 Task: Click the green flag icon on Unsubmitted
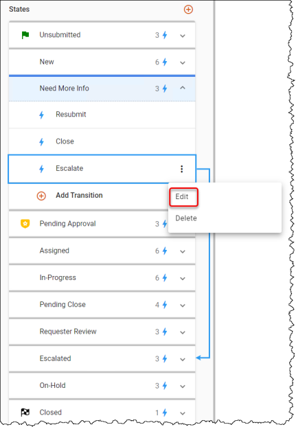coord(25,35)
